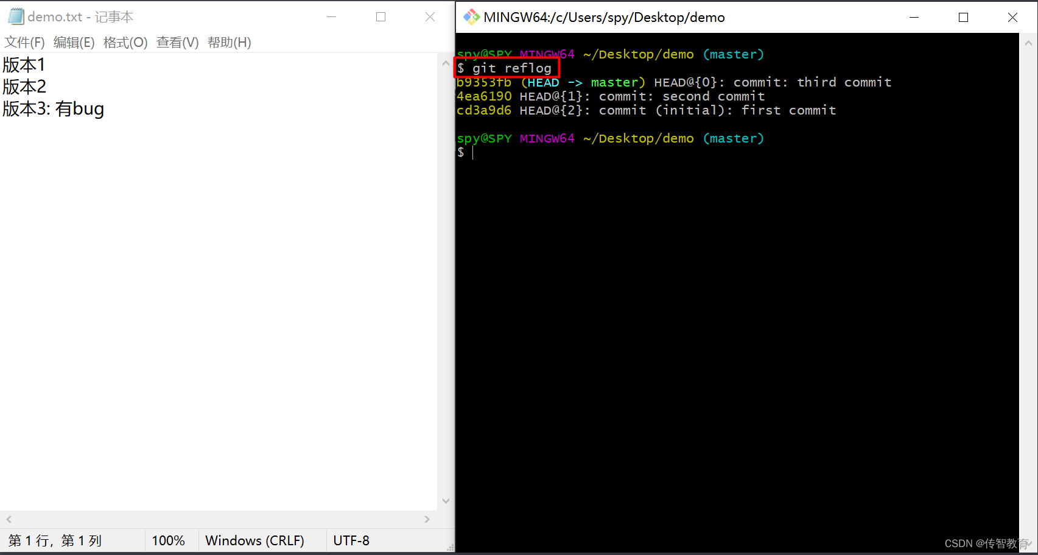Minimize the MINGW64 terminal window
The image size is (1038, 555).
click(x=914, y=18)
